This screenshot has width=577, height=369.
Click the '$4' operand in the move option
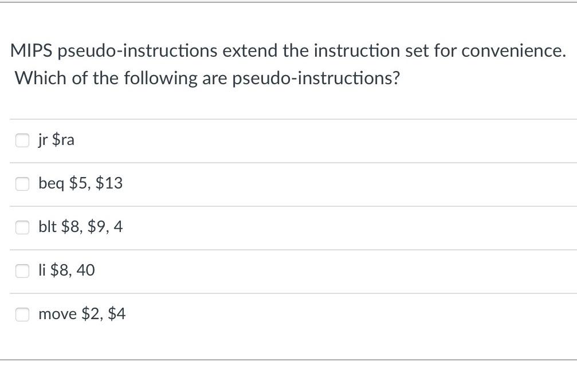coord(117,314)
